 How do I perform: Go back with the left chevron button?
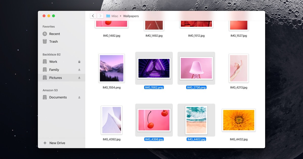pos(93,16)
